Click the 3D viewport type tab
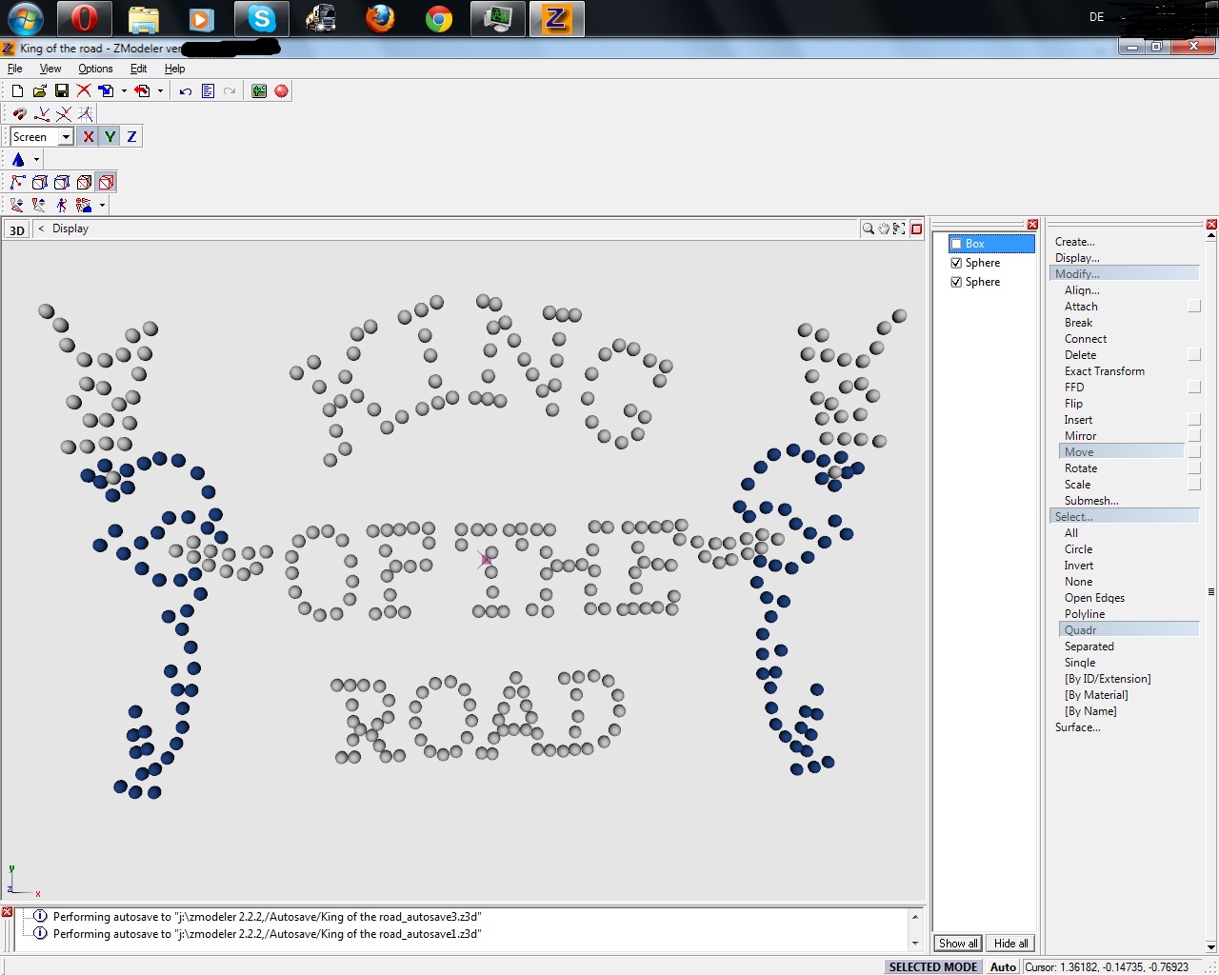Image resolution: width=1219 pixels, height=975 pixels. click(16, 229)
